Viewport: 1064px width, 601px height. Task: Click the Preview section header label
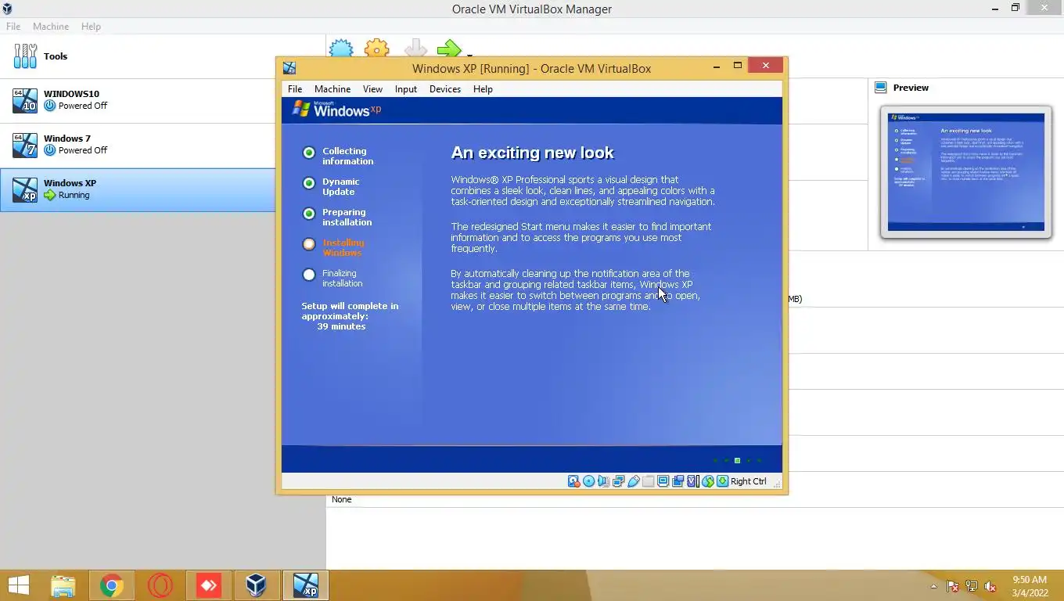click(911, 88)
